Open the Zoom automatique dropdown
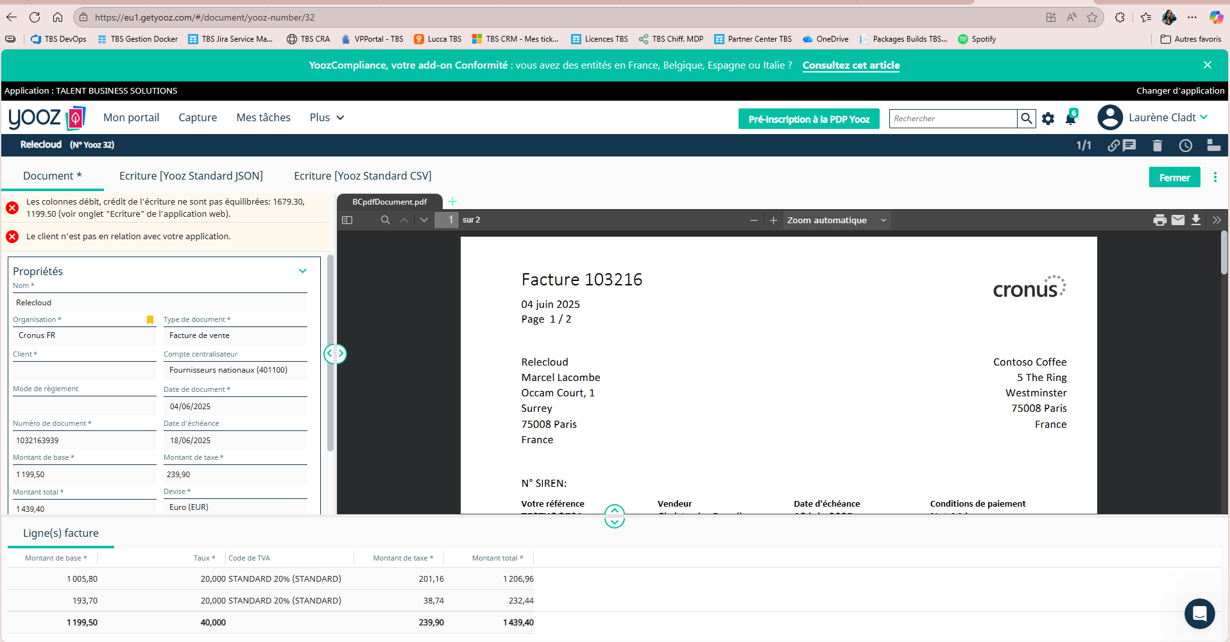This screenshot has height=642, width=1230. coord(836,220)
